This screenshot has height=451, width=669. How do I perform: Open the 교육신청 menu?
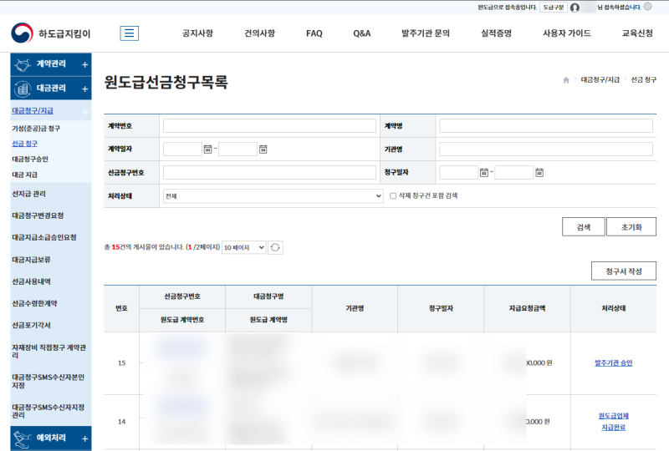point(637,33)
